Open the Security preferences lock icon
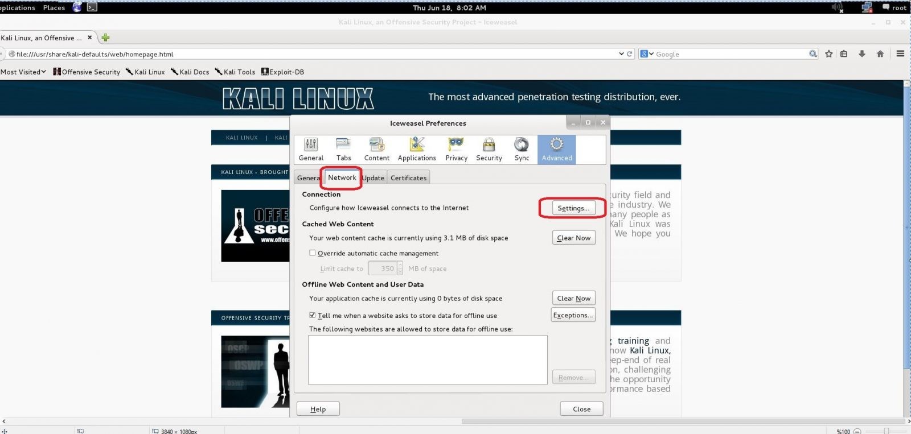This screenshot has width=911, height=434. tap(489, 150)
